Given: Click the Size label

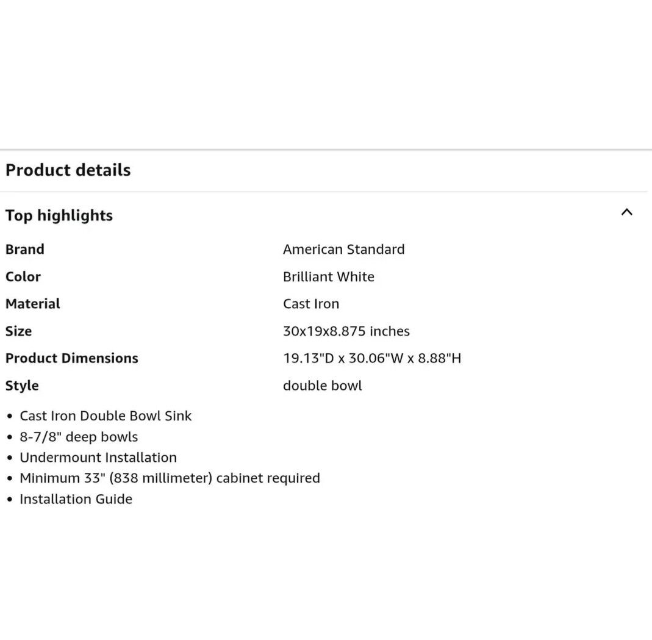Looking at the screenshot, I should [18, 331].
